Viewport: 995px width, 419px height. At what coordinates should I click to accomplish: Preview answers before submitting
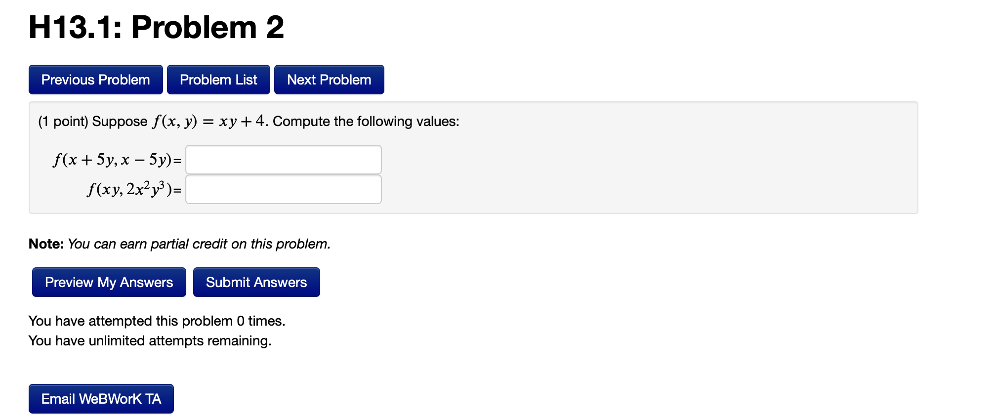point(108,282)
